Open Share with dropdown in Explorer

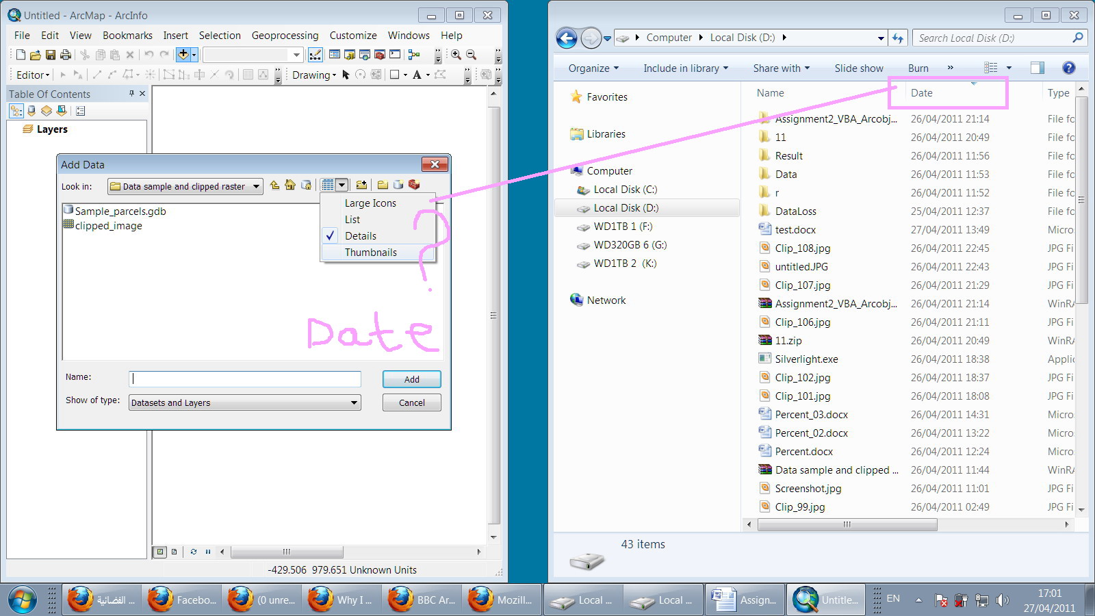(x=782, y=68)
